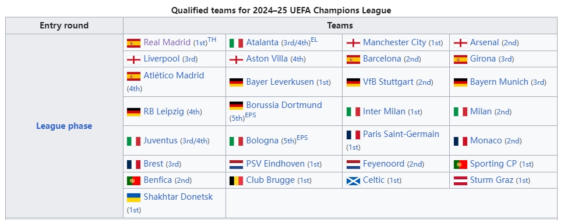The image size is (564, 220).
Task: Click the Austria flag beside Sturm Graz
Action: tap(460, 181)
